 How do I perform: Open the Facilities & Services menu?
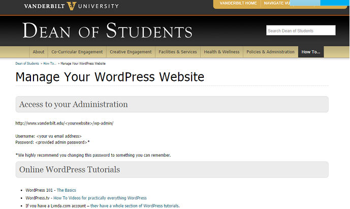coord(178,52)
